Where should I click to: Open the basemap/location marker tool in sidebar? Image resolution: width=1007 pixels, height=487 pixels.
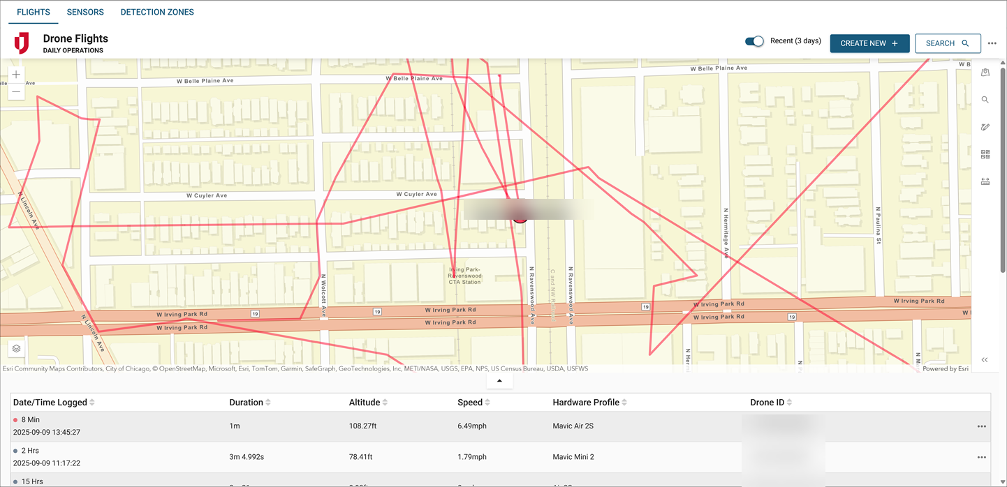point(985,73)
